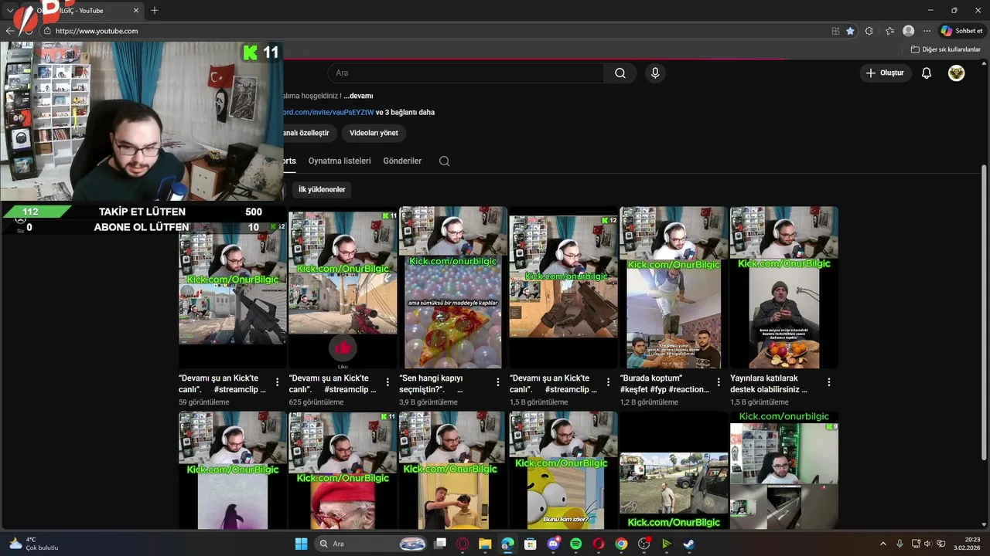Click the channel tab search icon

click(444, 161)
